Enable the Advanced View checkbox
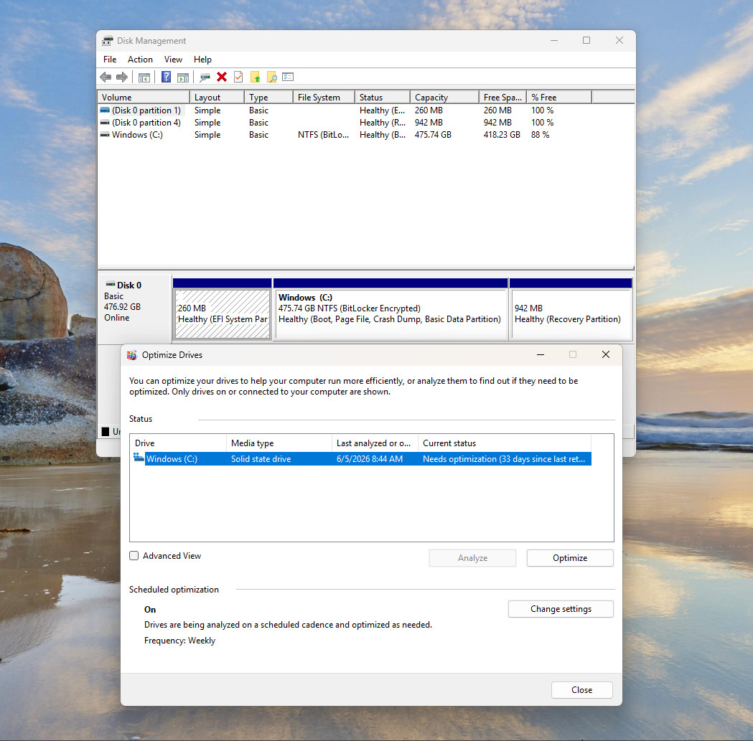753x741 pixels. tap(134, 556)
